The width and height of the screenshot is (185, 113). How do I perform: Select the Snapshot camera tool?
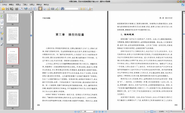(x=53, y=9)
